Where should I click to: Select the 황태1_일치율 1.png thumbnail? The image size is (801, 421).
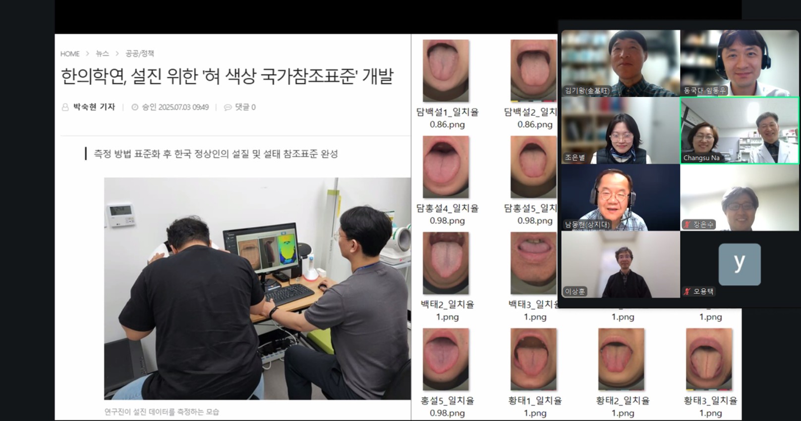534,359
